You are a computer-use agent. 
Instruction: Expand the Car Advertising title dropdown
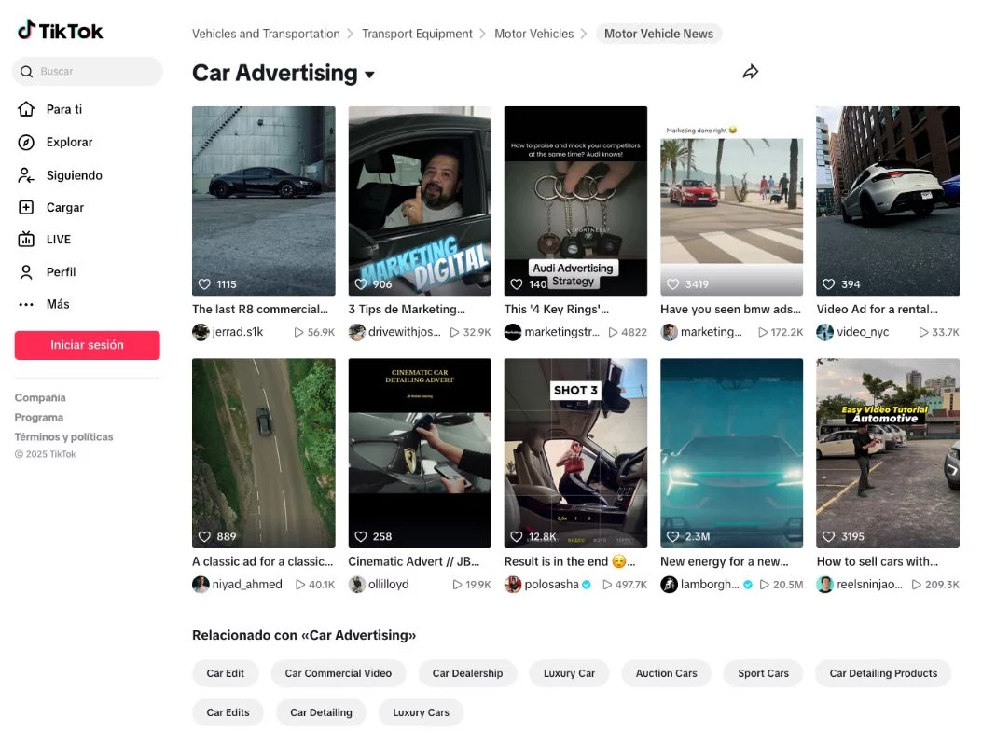(x=369, y=75)
